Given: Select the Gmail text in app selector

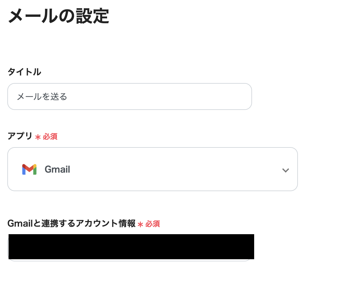Looking at the screenshot, I should (x=57, y=169).
